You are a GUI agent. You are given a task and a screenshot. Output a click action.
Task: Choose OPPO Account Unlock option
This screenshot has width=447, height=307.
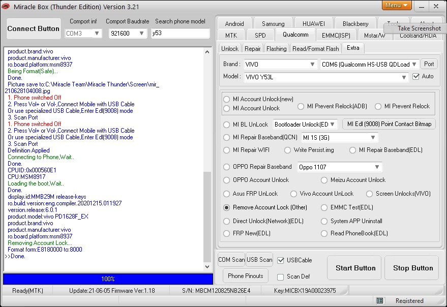pos(227,180)
